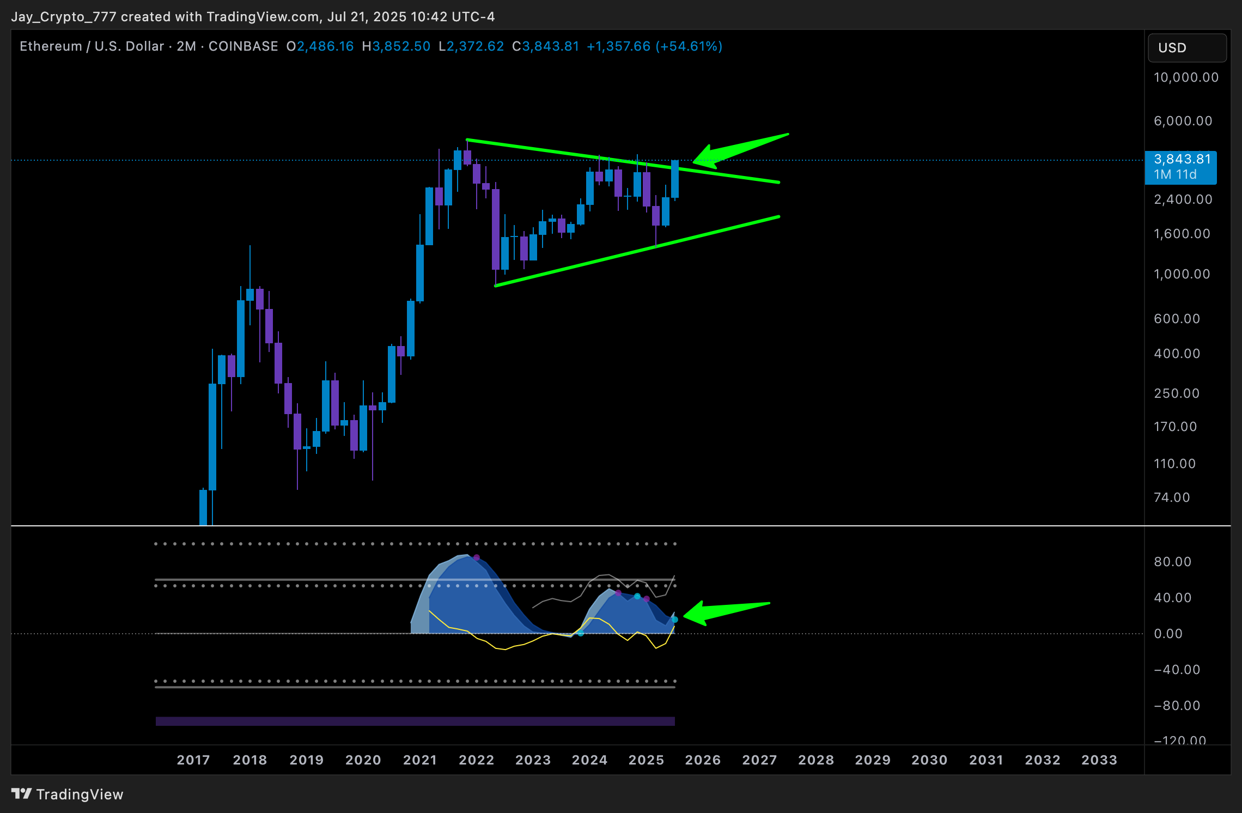
Task: Click the 2033 time axis label
Action: pos(1099,760)
